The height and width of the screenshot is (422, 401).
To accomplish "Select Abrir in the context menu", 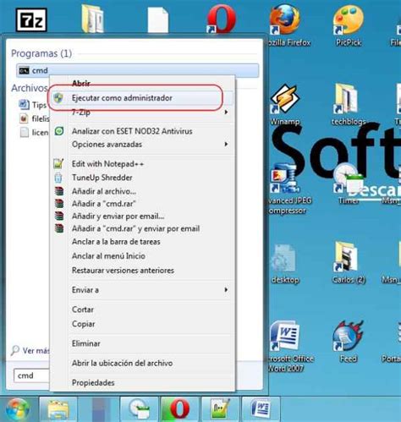I will point(81,83).
